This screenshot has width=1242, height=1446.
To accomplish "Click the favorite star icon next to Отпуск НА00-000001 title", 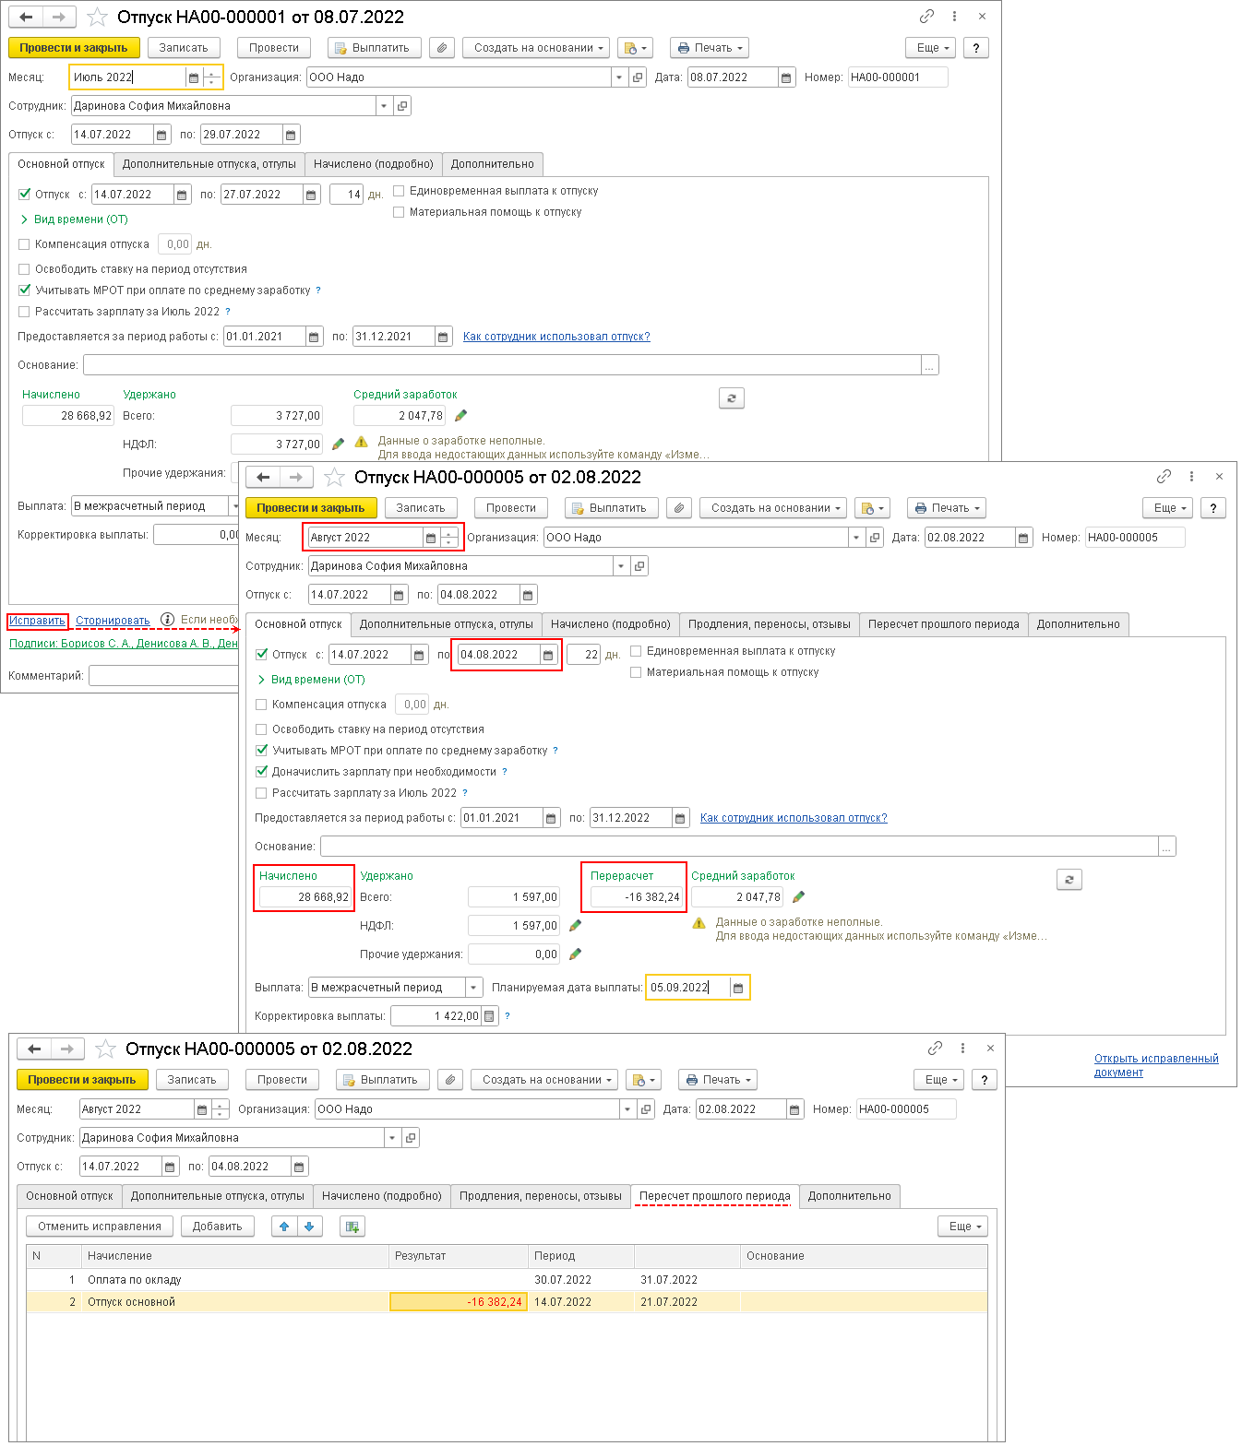I will click(97, 17).
